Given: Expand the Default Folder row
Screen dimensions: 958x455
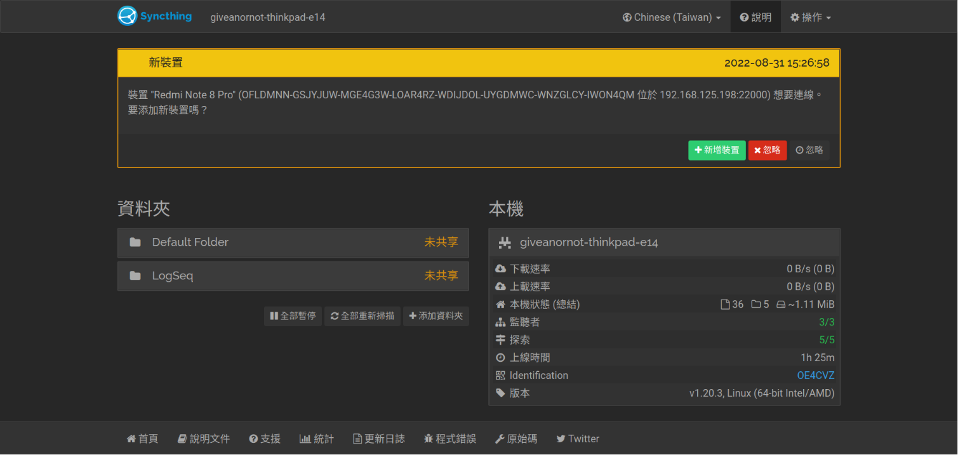Looking at the screenshot, I should (x=293, y=242).
